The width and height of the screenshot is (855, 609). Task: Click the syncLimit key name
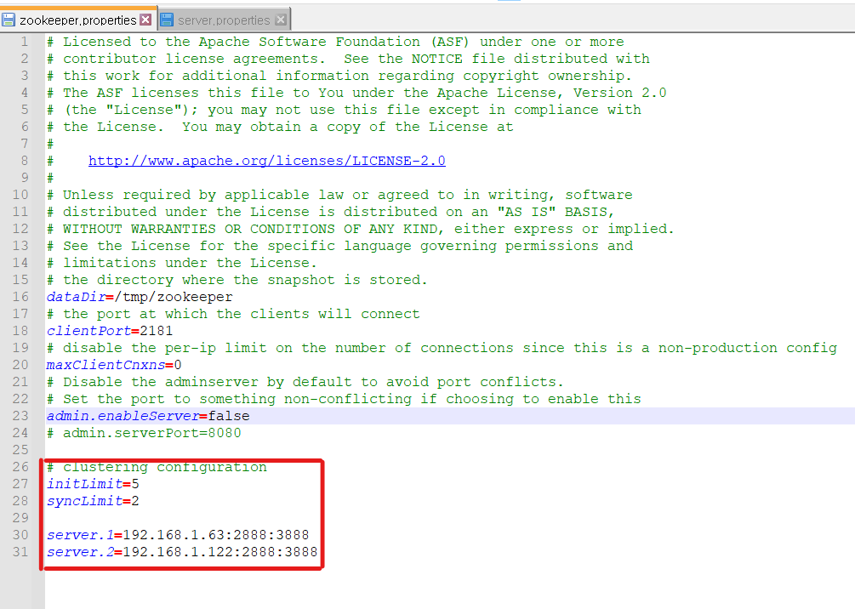tap(84, 501)
